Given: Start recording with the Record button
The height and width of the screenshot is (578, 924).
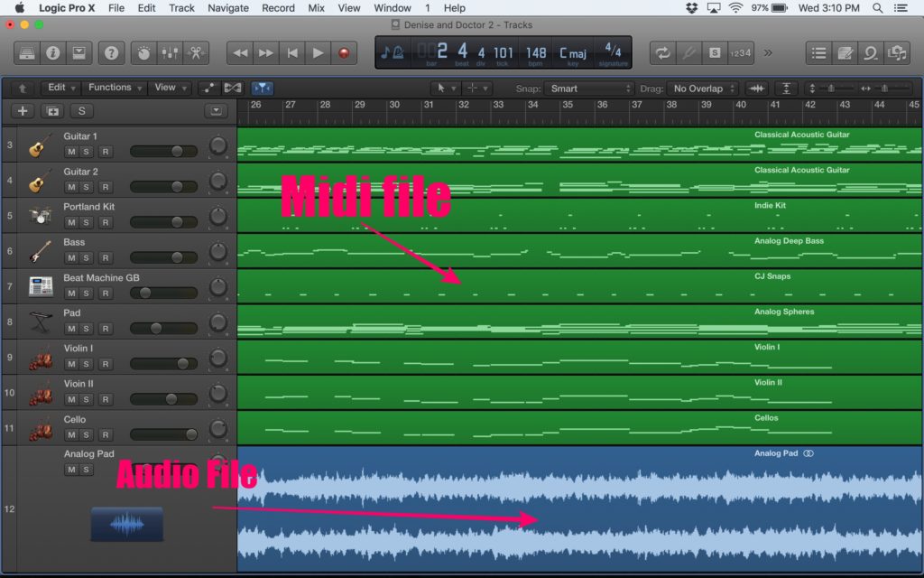Looking at the screenshot, I should (x=344, y=53).
